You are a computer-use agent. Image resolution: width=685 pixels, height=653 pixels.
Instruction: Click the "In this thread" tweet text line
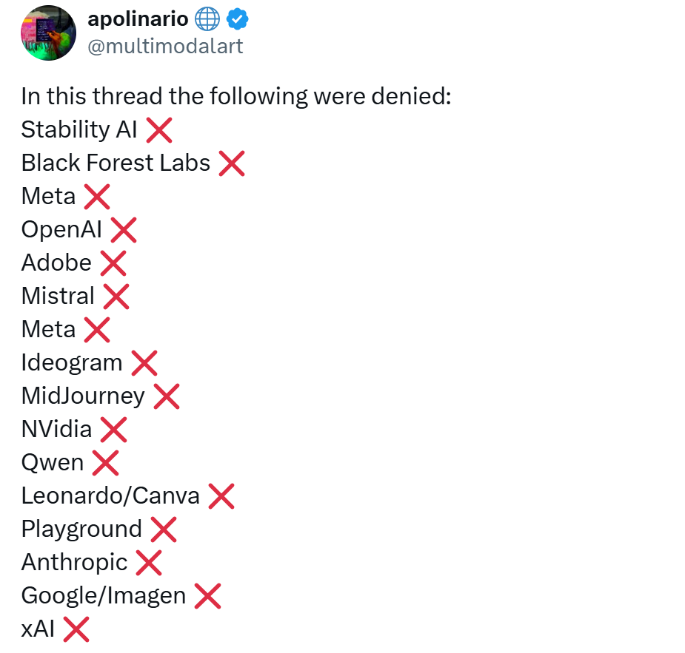[x=235, y=97]
